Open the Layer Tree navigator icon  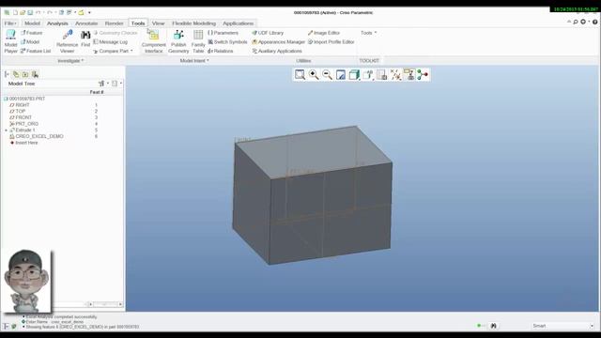(x=16, y=74)
